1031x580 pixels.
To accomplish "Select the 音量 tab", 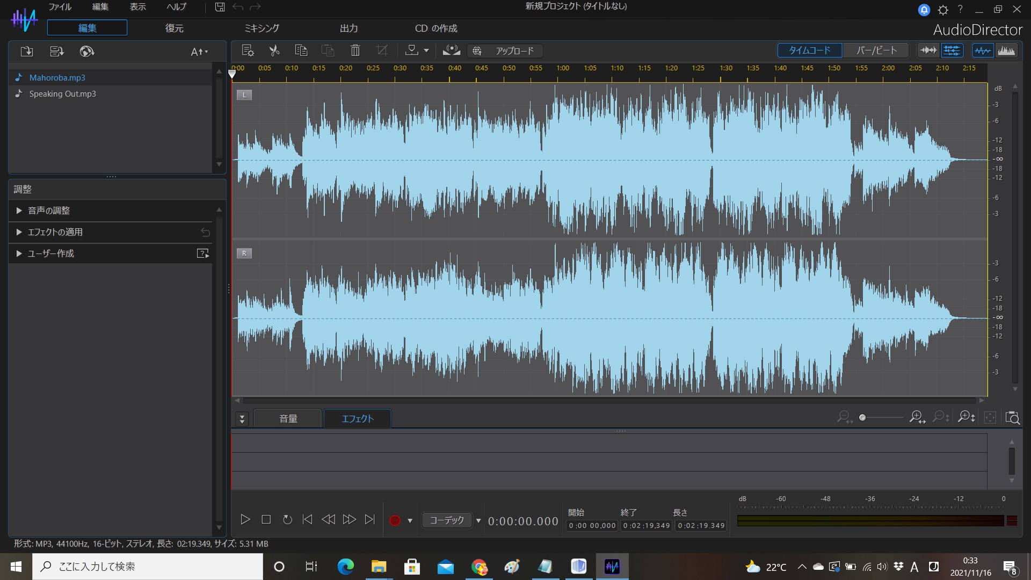I will click(x=288, y=418).
